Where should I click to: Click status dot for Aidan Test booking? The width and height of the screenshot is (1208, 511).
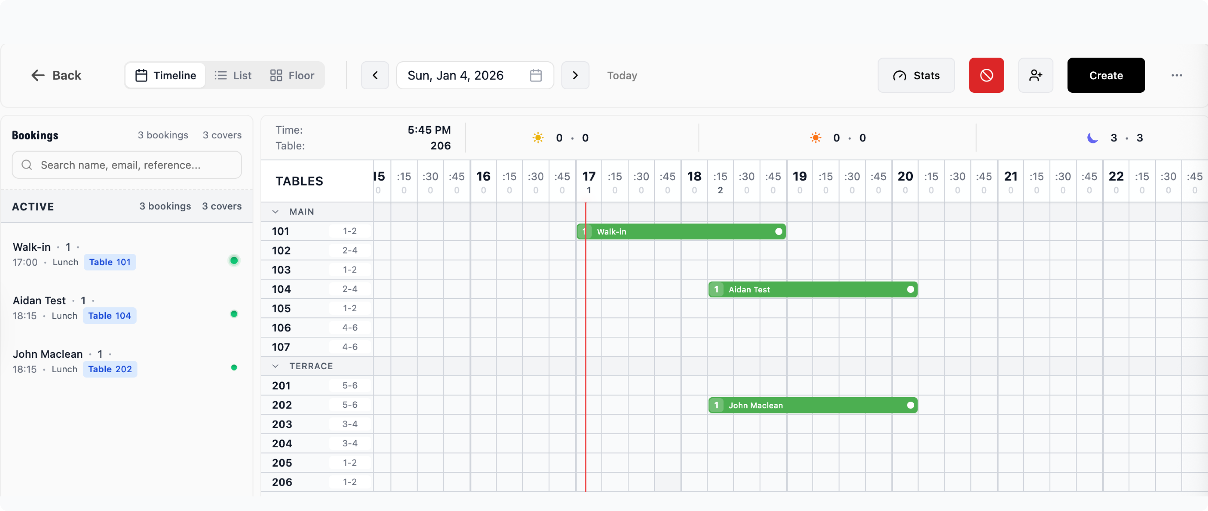(x=234, y=314)
